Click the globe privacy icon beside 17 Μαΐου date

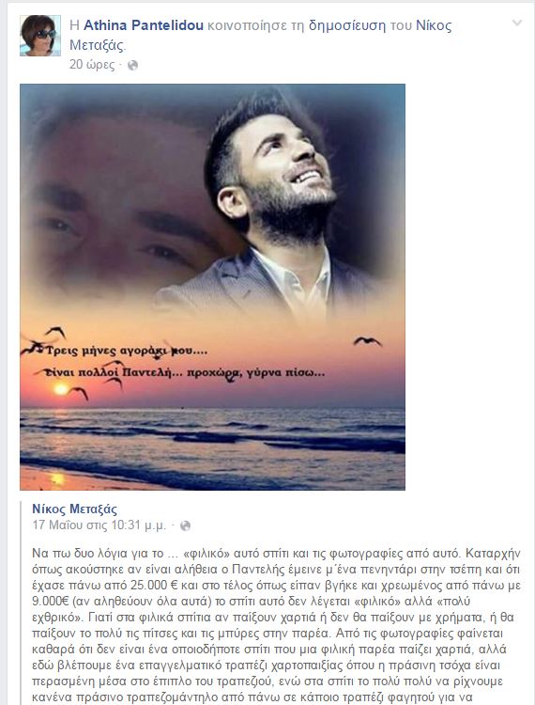coord(185,525)
